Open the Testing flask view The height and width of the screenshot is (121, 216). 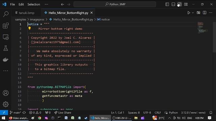tap(6, 48)
